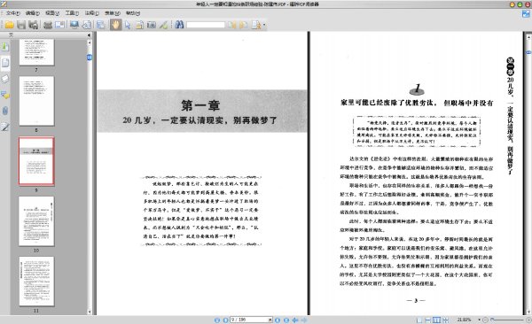Print the document via the printer icon
The height and width of the screenshot is (324, 532).
(x=48, y=25)
